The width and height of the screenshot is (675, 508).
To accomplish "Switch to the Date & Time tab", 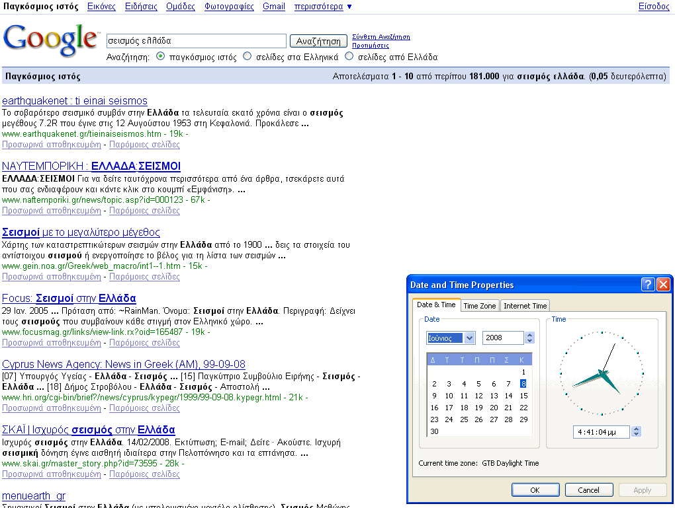I will point(436,305).
